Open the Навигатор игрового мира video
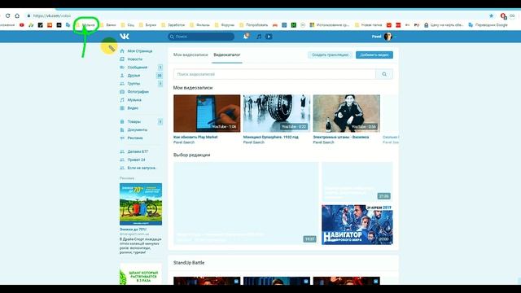This screenshot has height=293, width=521. pyautogui.click(x=357, y=225)
